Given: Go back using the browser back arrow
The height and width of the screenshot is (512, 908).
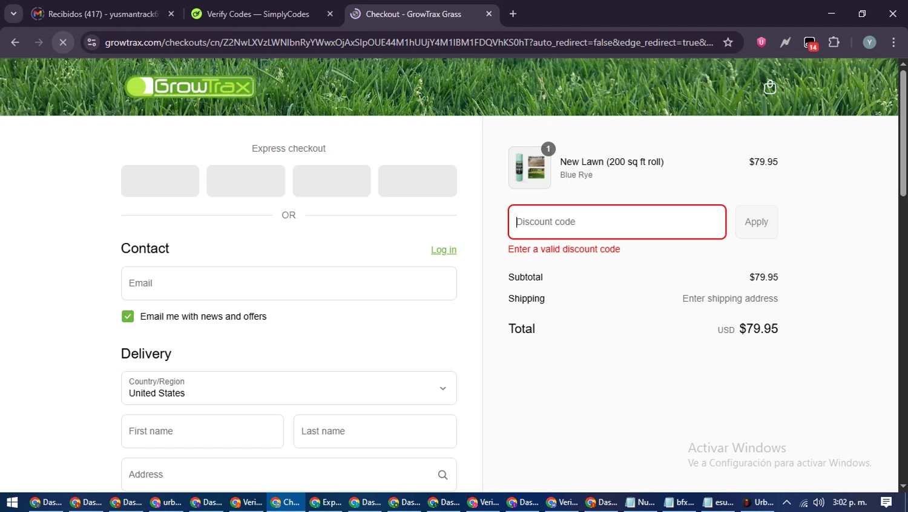Looking at the screenshot, I should [15, 42].
